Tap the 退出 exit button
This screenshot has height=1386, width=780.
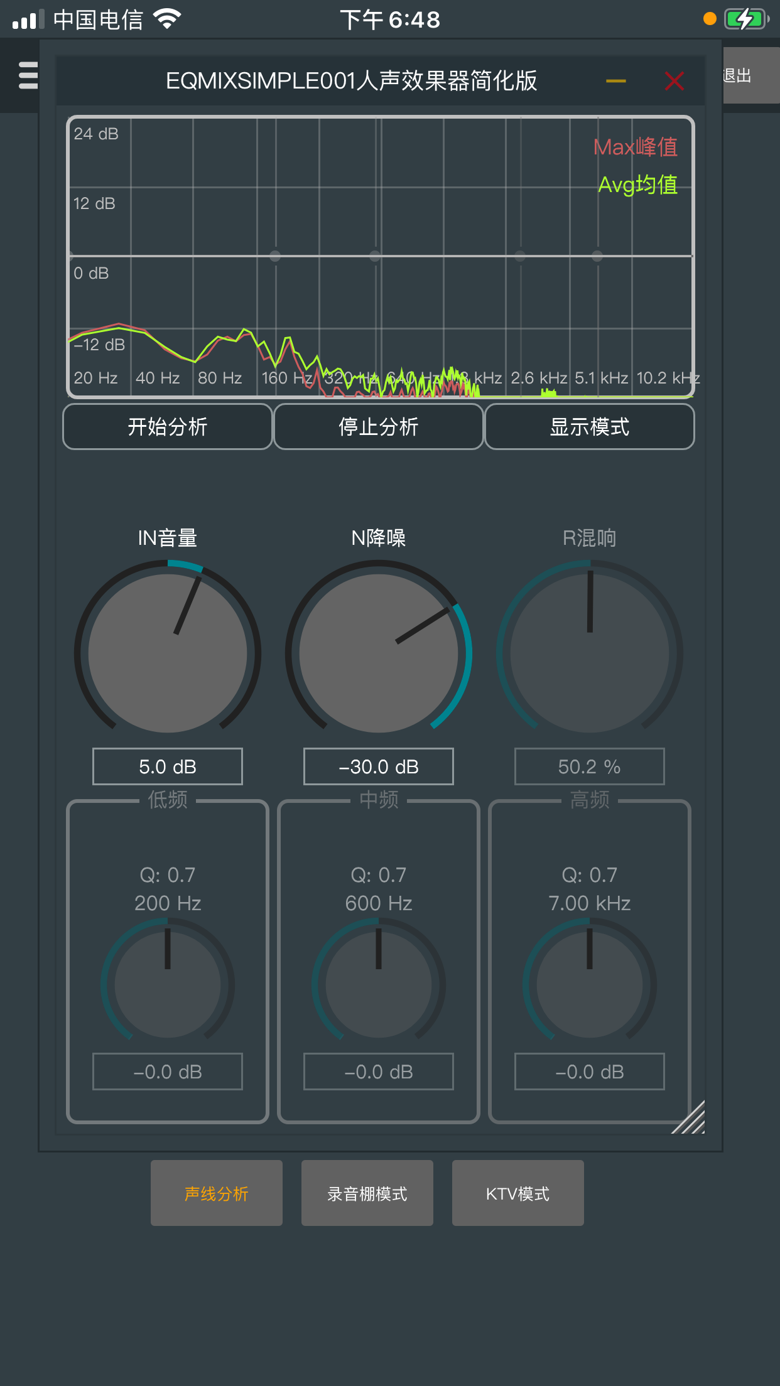click(x=740, y=76)
